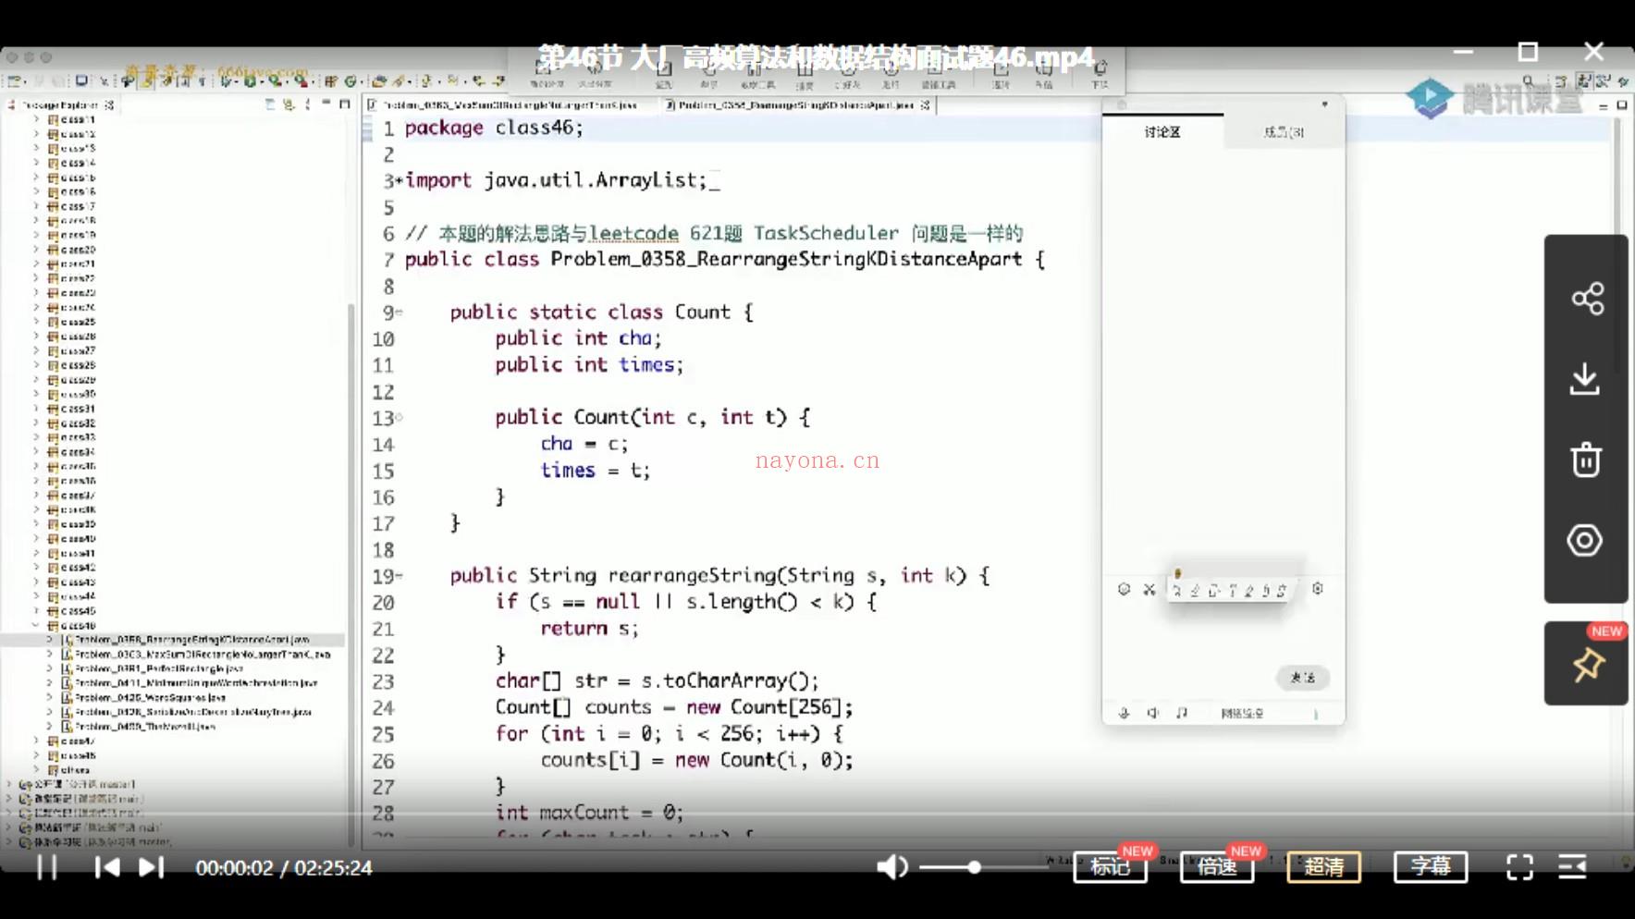1635x919 pixels.
Task: Click the trash delete icon
Action: [1586, 459]
